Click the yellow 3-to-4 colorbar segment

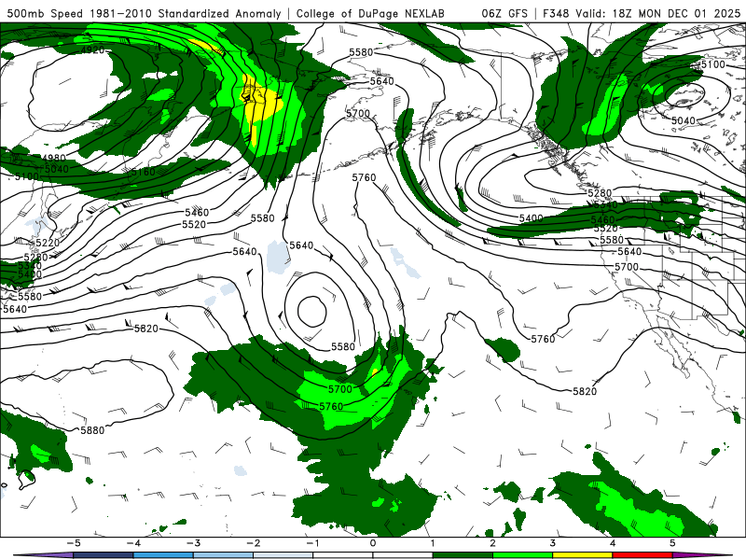582,555
